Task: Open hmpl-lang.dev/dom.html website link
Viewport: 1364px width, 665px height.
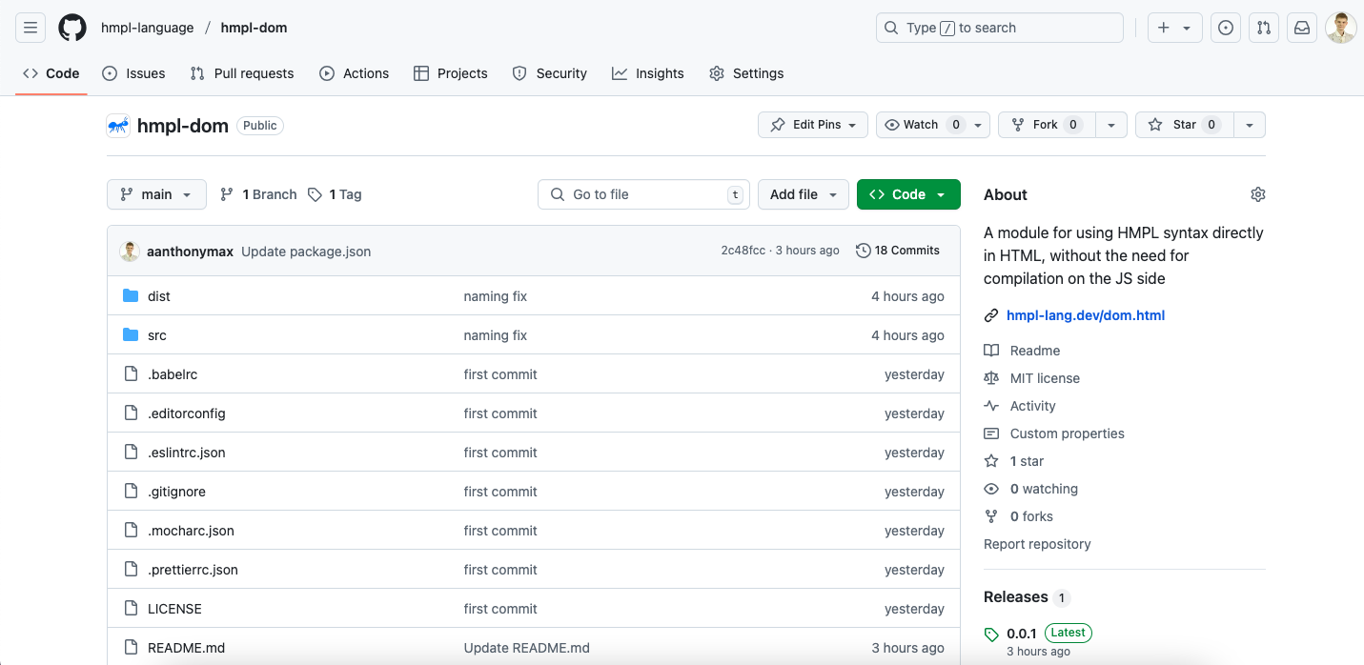Action: [x=1086, y=315]
